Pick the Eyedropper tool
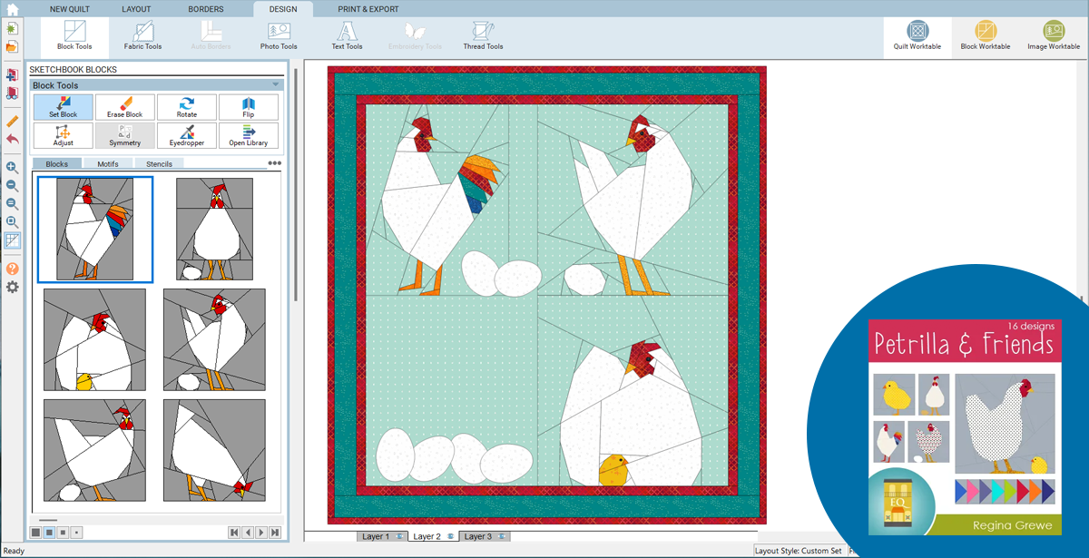This screenshot has width=1089, height=558. 187,135
